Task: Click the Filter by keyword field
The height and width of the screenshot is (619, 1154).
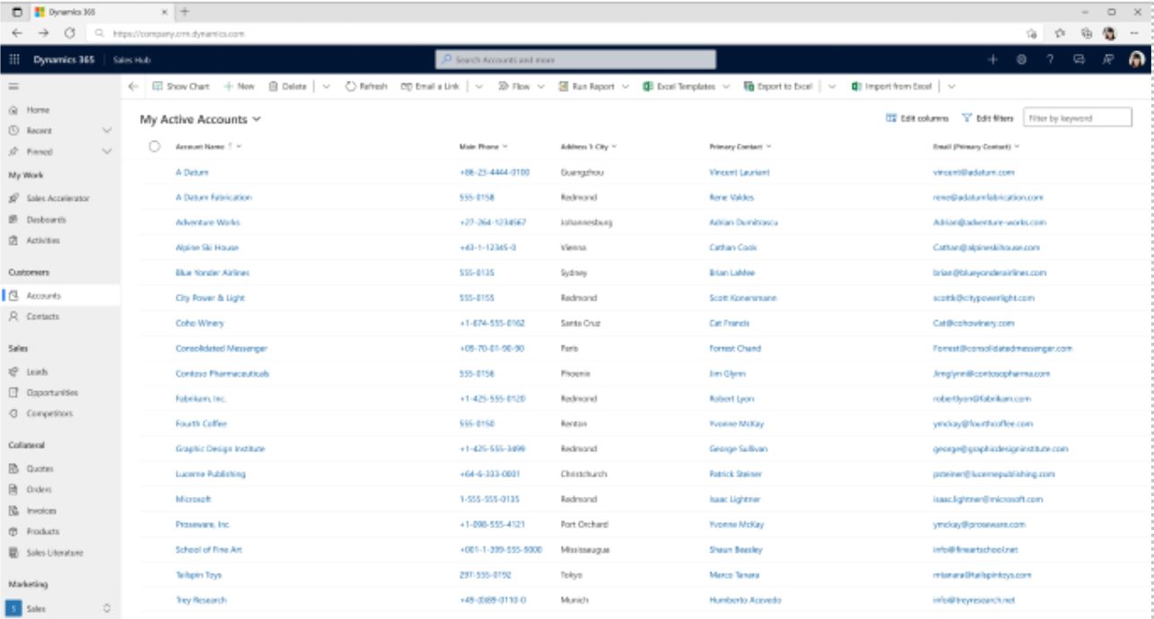Action: [1077, 118]
